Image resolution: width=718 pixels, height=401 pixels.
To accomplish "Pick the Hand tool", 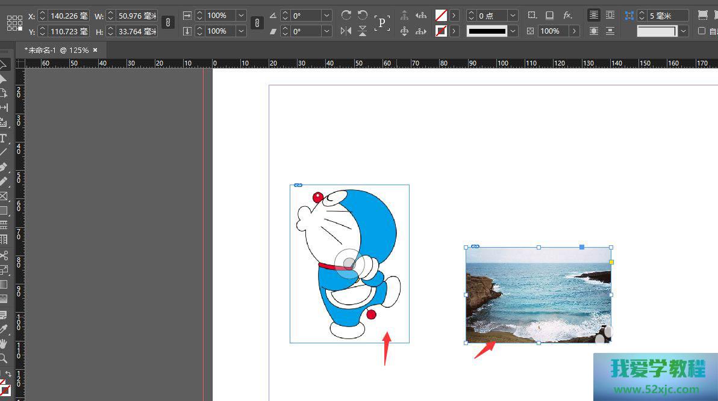I will pyautogui.click(x=4, y=344).
